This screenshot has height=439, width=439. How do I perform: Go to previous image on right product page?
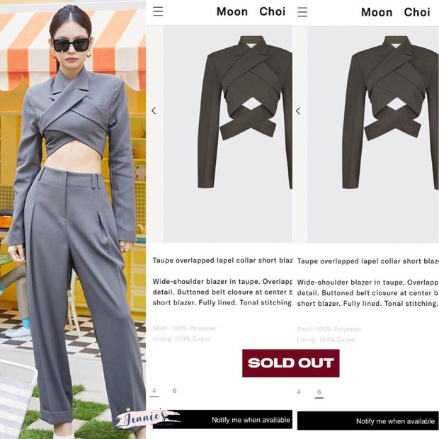click(x=298, y=111)
